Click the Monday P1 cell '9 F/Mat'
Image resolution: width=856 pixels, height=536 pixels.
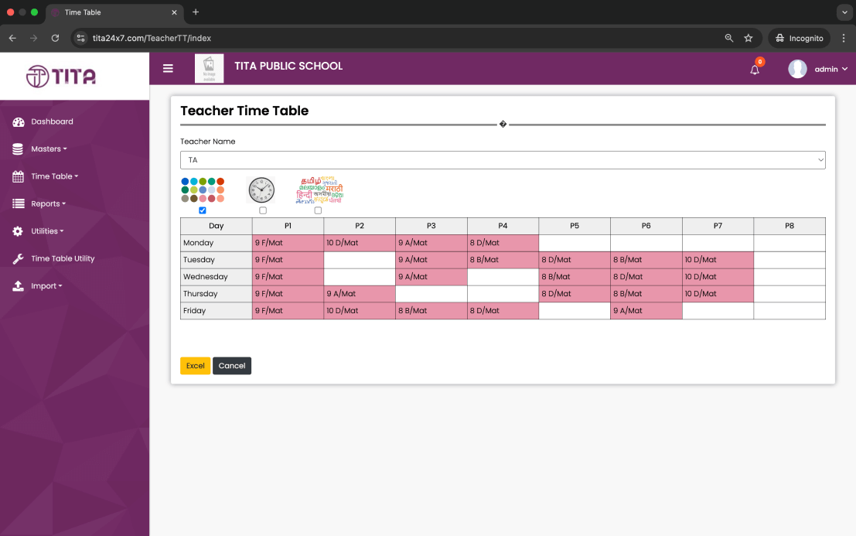pyautogui.click(x=288, y=243)
